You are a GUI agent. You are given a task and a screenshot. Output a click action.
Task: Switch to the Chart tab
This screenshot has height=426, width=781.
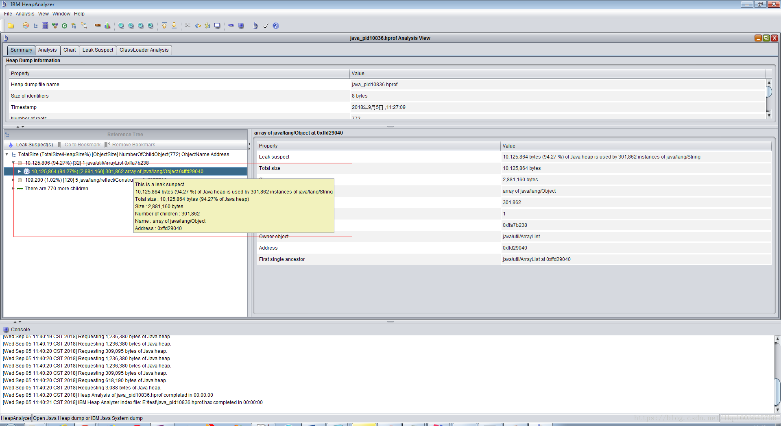(x=70, y=50)
